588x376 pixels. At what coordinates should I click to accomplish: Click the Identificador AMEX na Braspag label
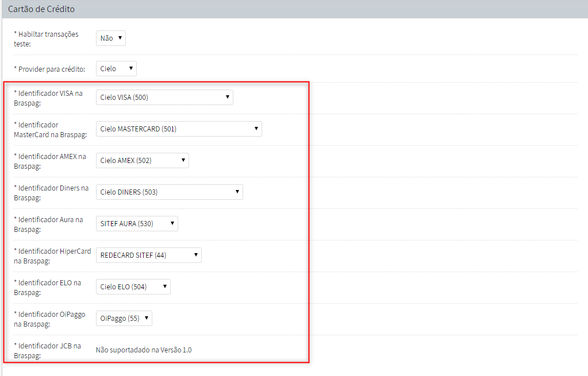(50, 161)
